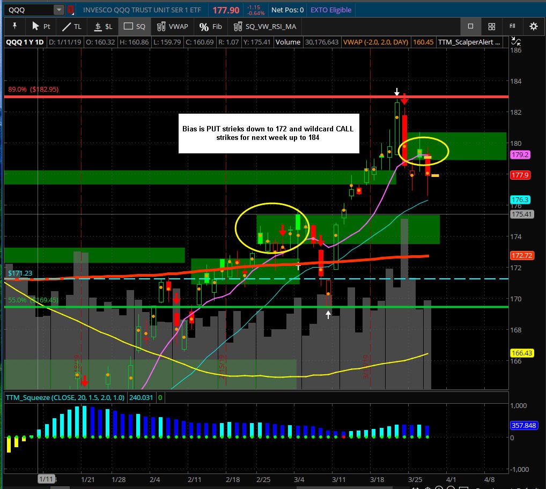Click the EXTO Eligible link

pos(331,10)
